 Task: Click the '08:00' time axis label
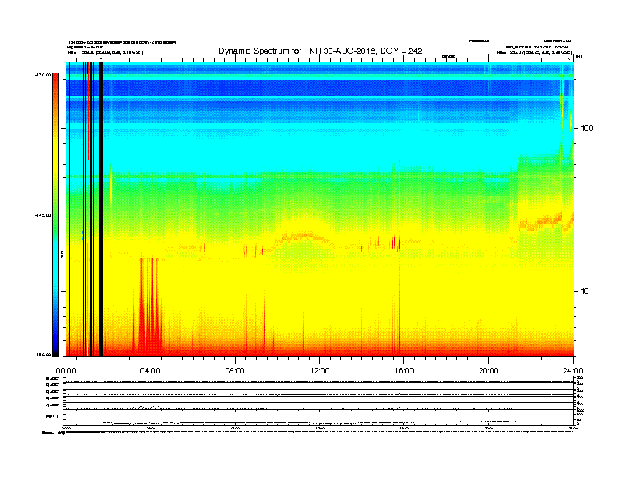(x=235, y=371)
